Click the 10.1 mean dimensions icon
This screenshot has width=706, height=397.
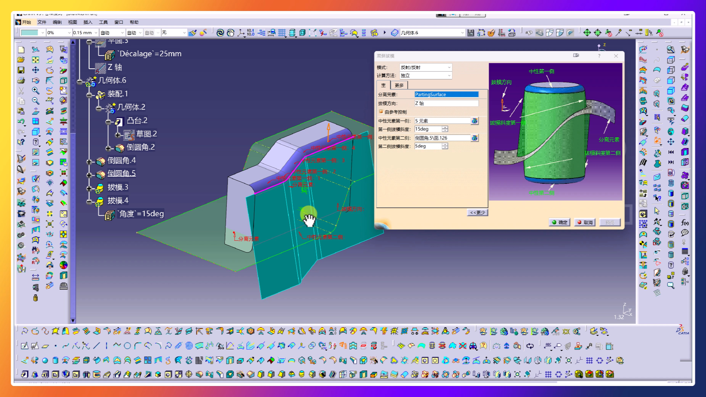[x=251, y=33]
